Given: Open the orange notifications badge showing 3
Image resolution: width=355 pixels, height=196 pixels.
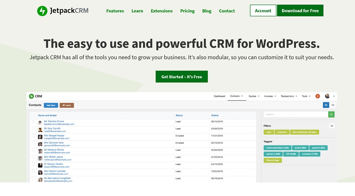Looking at the screenshot, I should (x=317, y=96).
